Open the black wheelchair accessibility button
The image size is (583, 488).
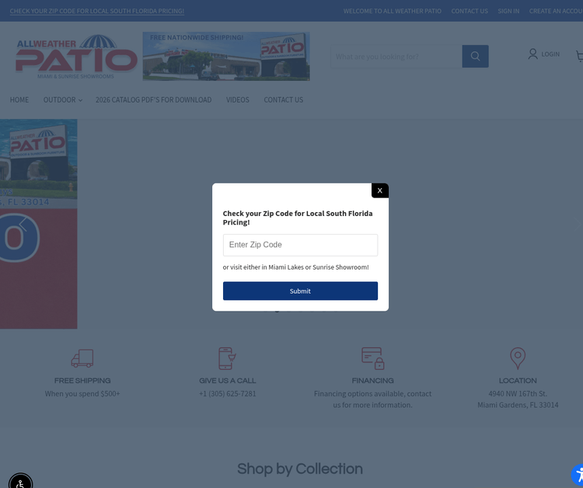(x=20, y=482)
